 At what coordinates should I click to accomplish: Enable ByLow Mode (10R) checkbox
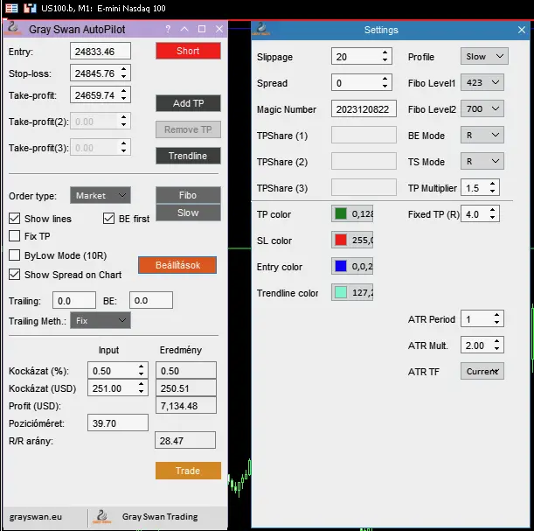14,255
